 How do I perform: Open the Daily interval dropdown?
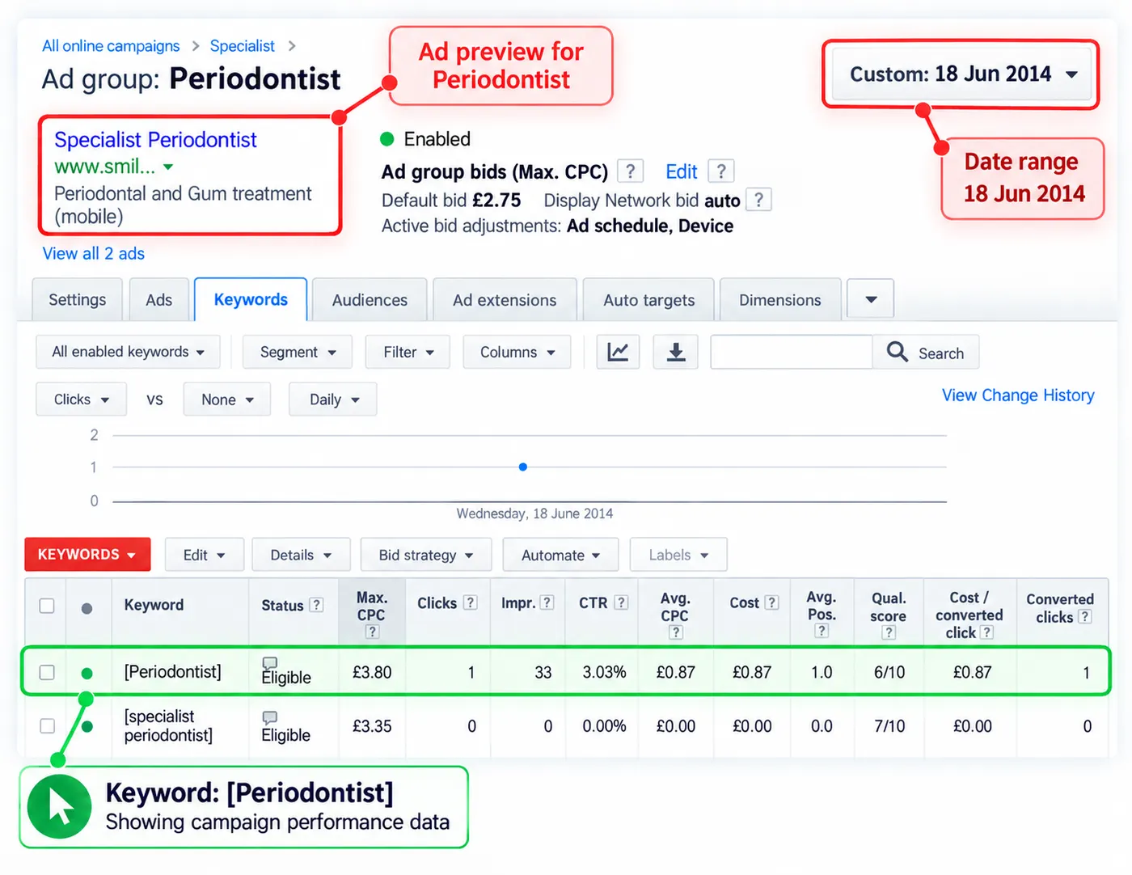point(333,399)
